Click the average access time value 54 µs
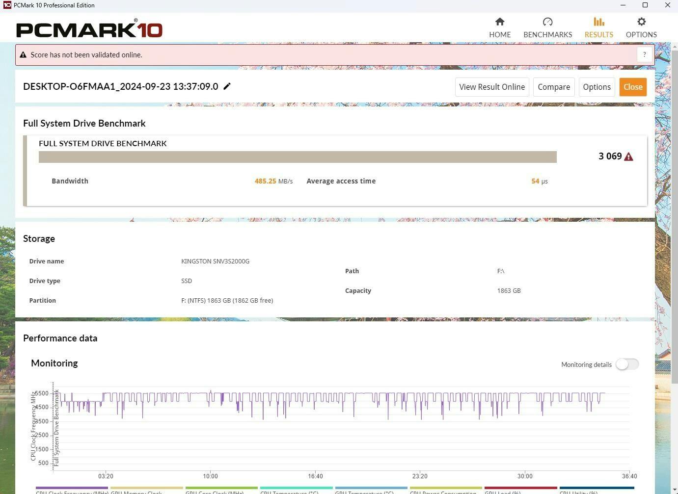This screenshot has height=494, width=678. [540, 181]
